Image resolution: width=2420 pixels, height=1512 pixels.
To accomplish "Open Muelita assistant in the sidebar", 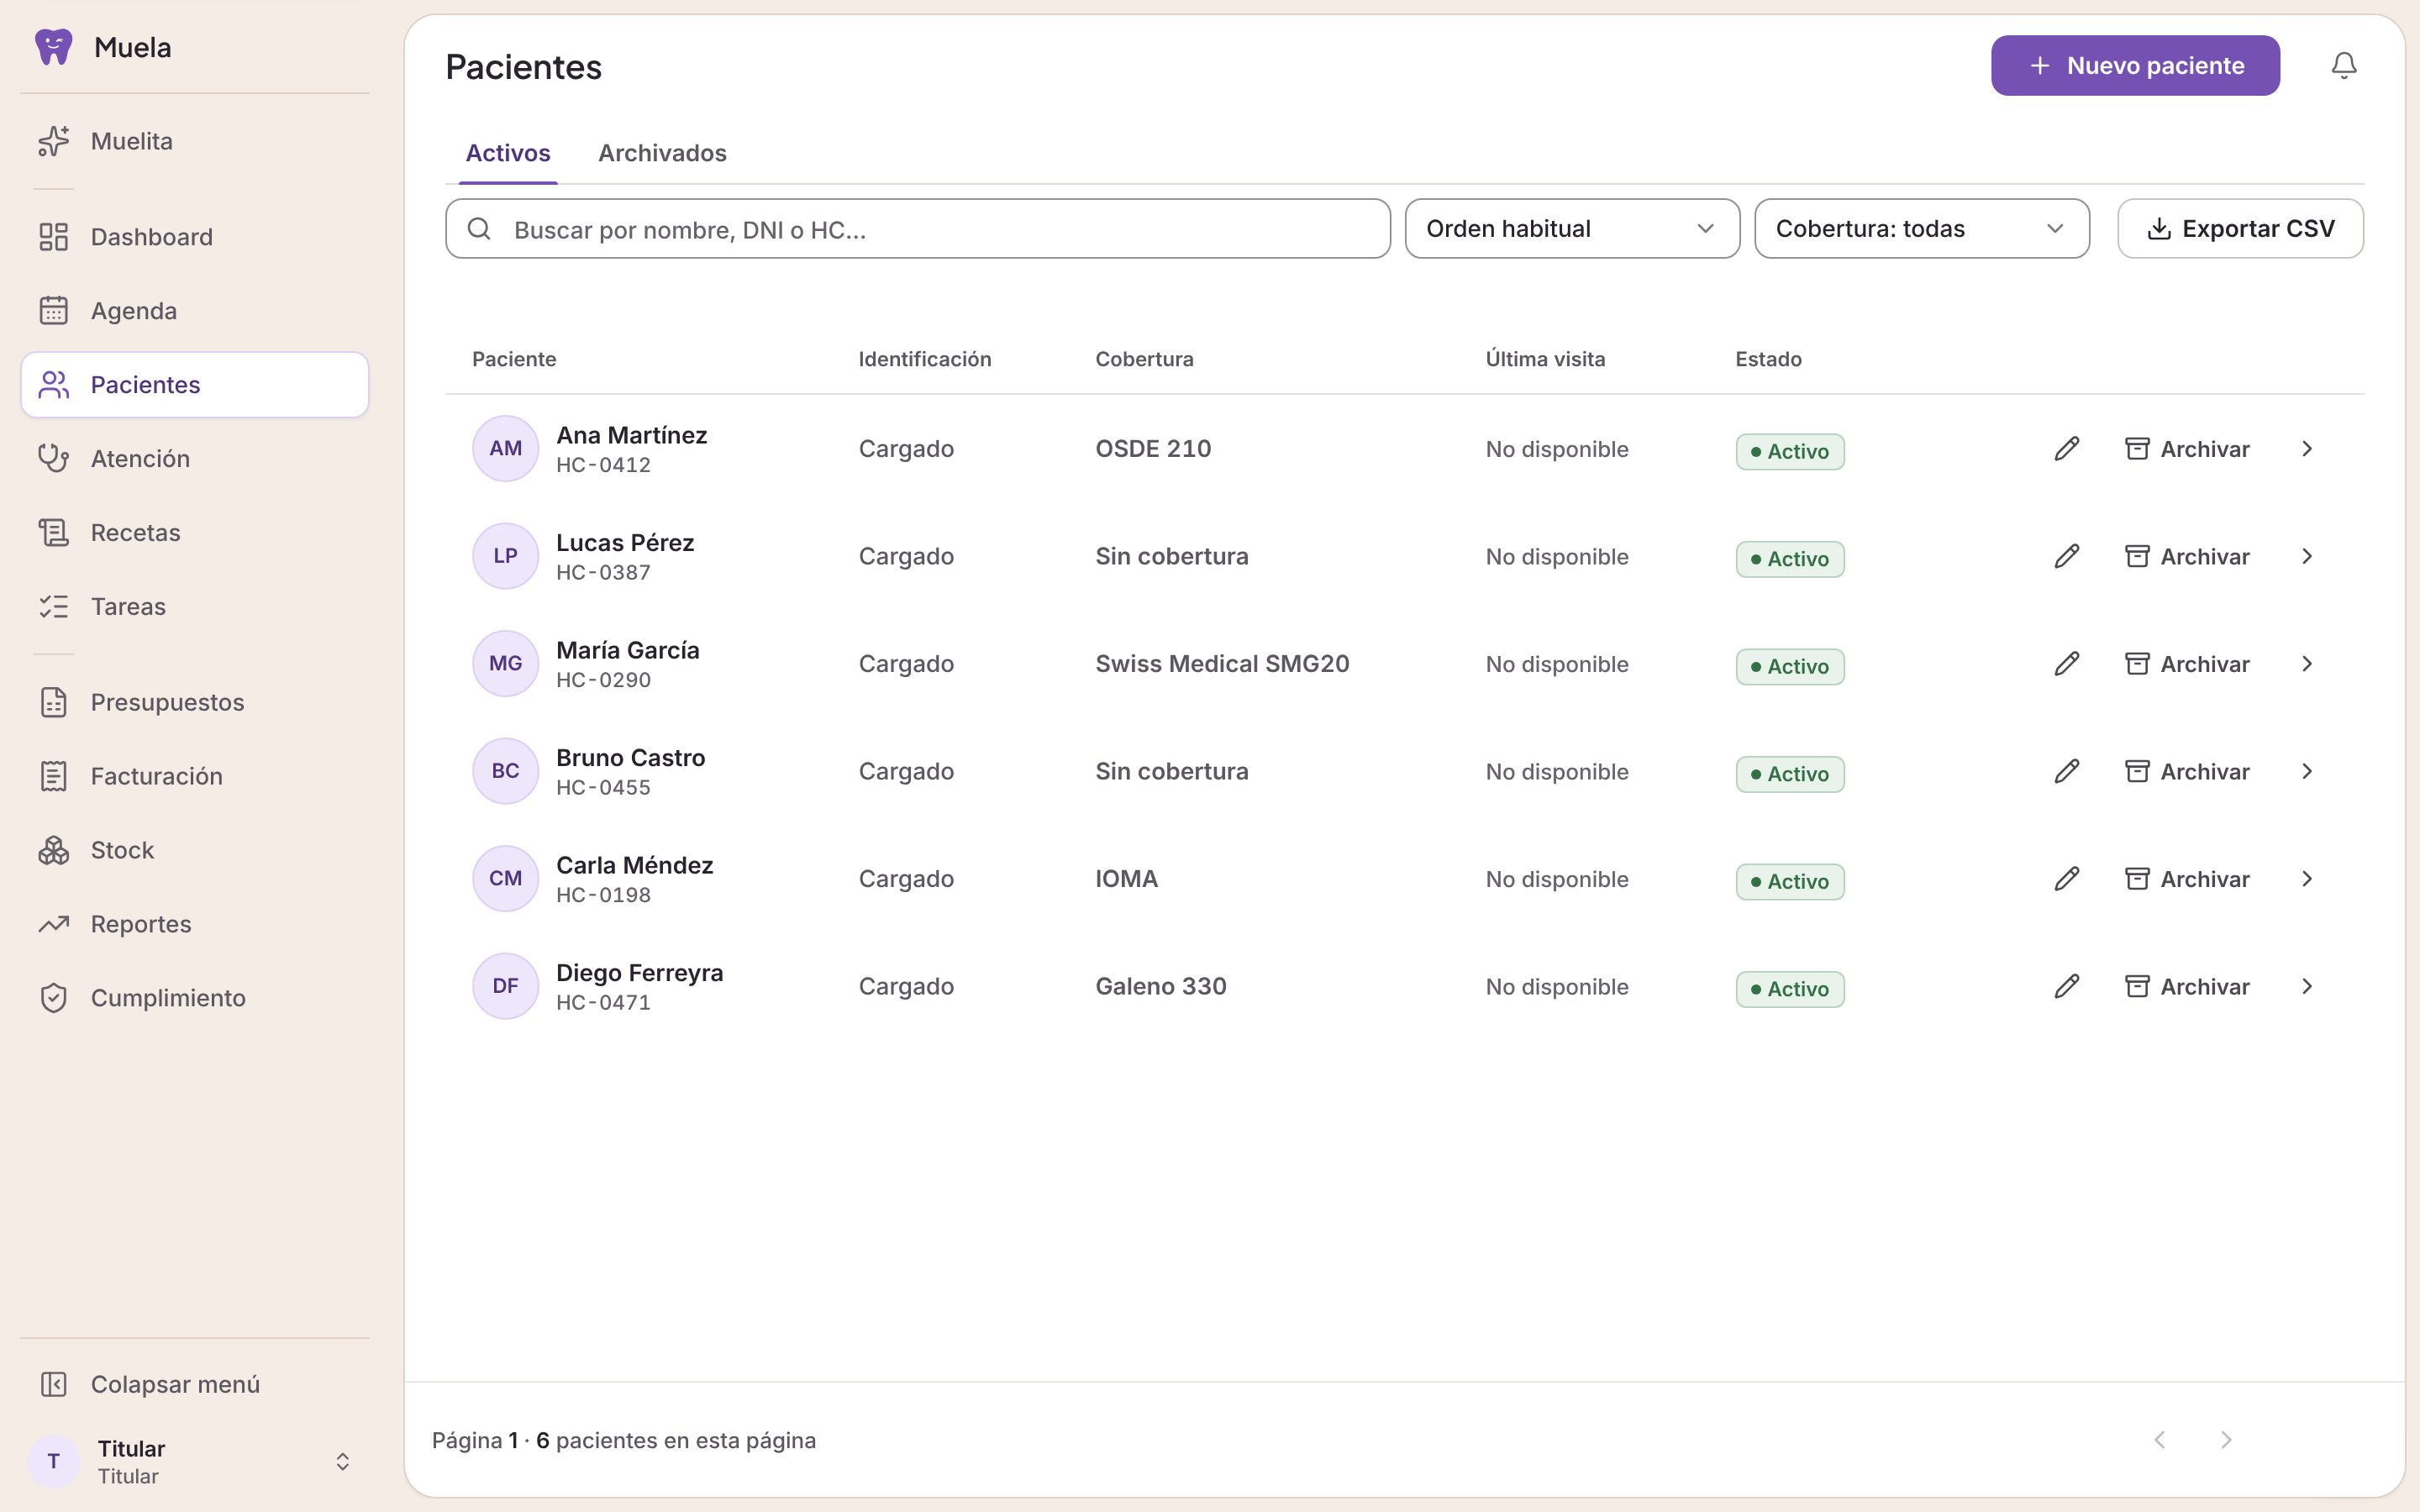I will tap(195, 141).
